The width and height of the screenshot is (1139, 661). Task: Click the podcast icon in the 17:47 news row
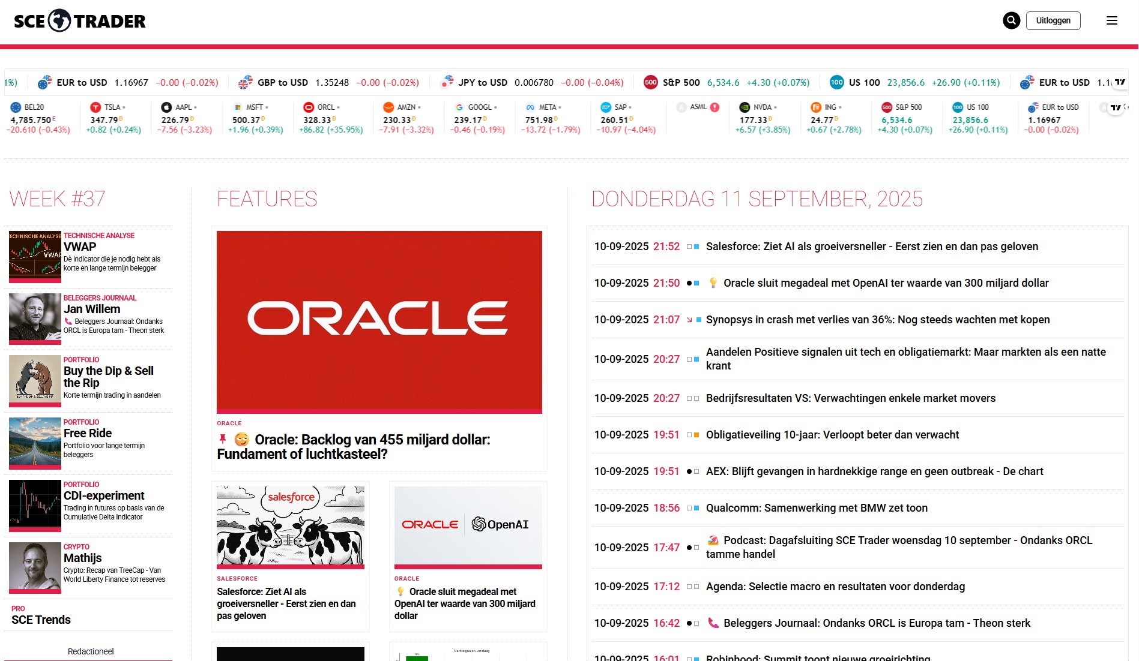point(713,540)
